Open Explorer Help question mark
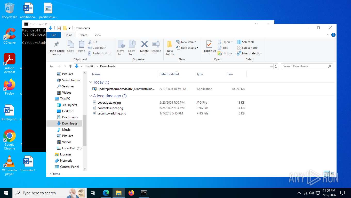This screenshot has height=198, width=351. (333, 35)
